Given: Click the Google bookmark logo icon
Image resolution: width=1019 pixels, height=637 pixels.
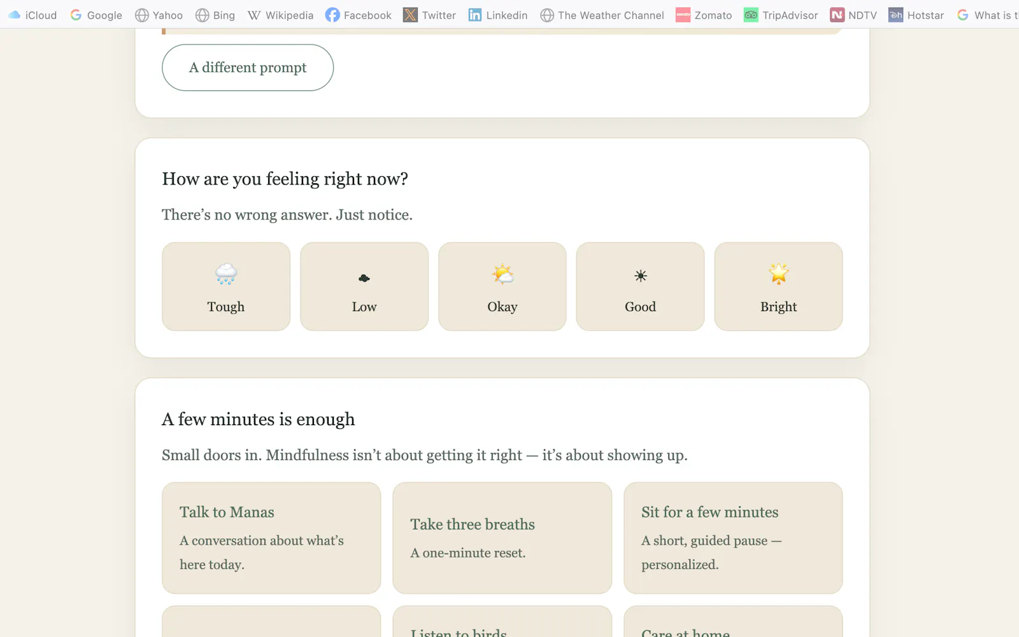Looking at the screenshot, I should pyautogui.click(x=76, y=15).
